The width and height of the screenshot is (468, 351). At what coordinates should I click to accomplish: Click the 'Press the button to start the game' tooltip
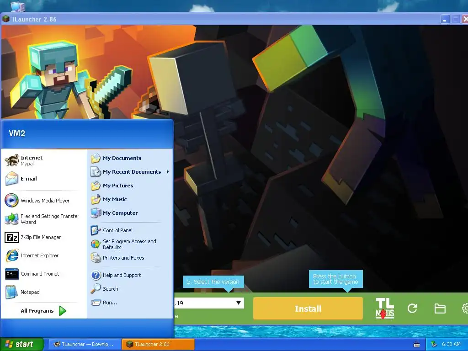point(335,279)
